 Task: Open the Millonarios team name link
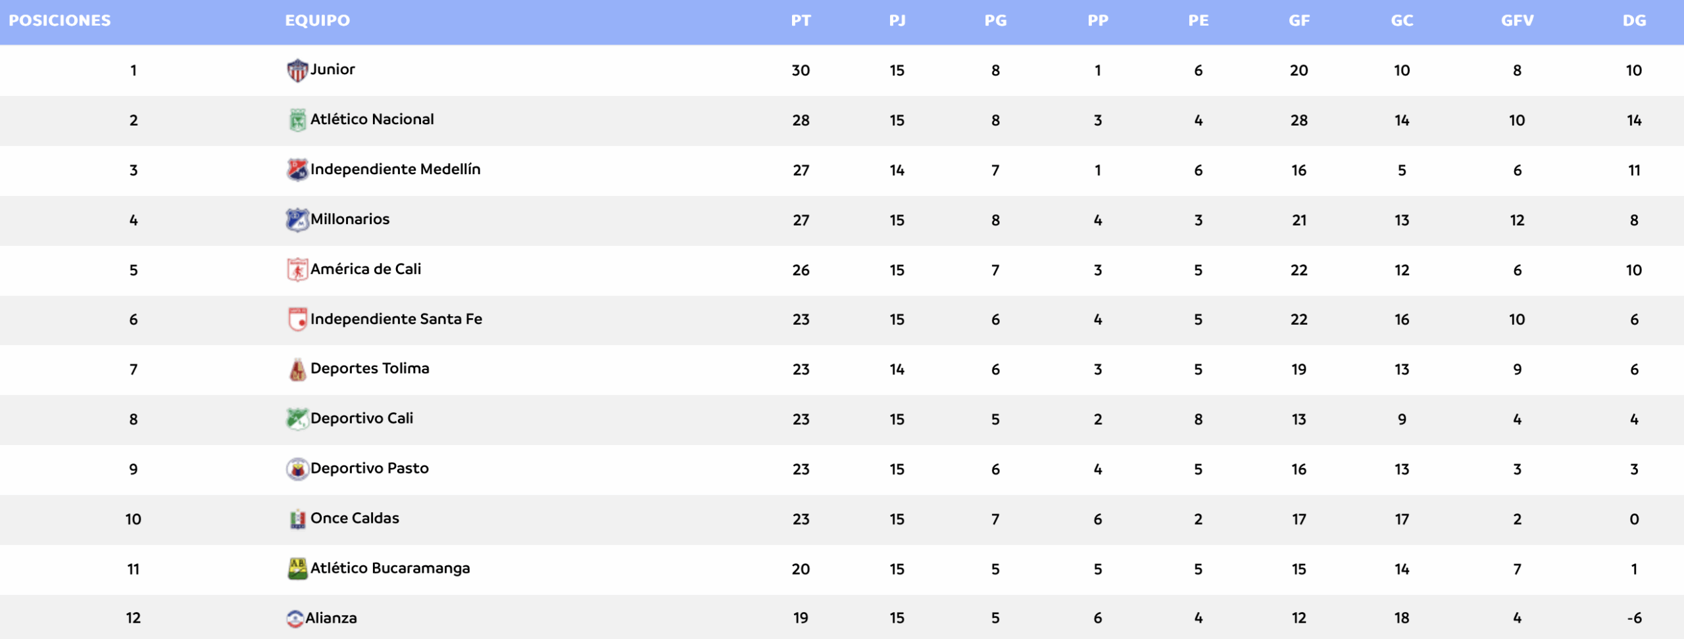click(350, 220)
